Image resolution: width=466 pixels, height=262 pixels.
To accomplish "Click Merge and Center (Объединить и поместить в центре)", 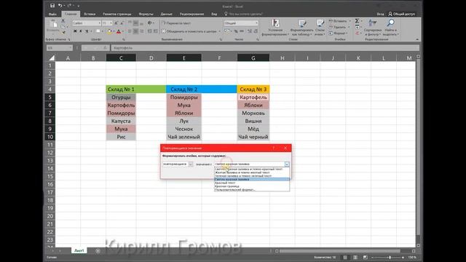I will pyautogui.click(x=189, y=31).
